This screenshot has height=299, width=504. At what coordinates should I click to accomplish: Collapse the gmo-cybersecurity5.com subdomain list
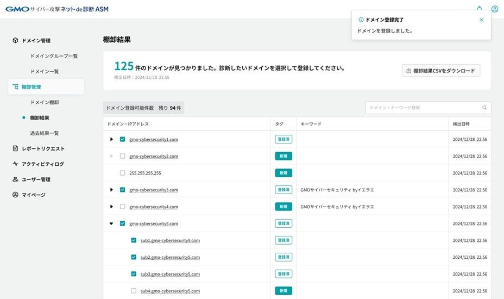pos(111,223)
